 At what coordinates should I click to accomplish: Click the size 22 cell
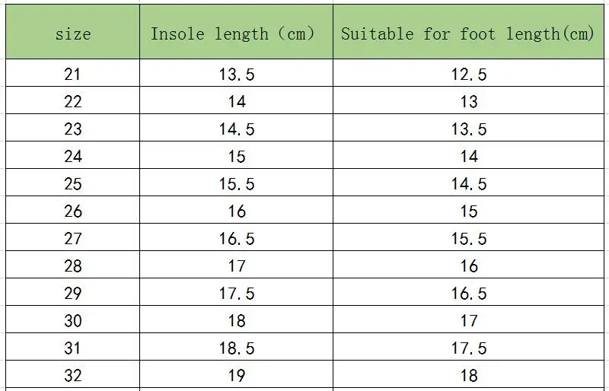pos(72,100)
